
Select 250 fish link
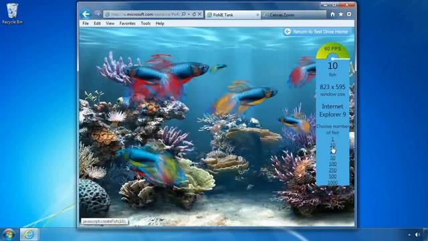click(x=332, y=170)
